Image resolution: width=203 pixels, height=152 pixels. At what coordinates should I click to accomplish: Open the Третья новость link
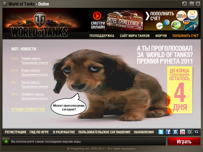(x=31, y=82)
